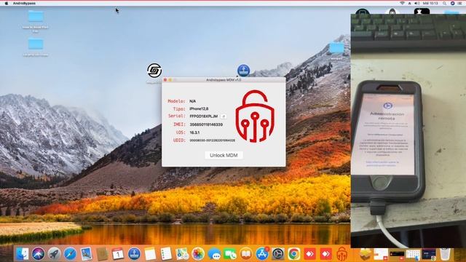
Task: Click the red padlock Androidbypass dock icon
Action: point(342,254)
